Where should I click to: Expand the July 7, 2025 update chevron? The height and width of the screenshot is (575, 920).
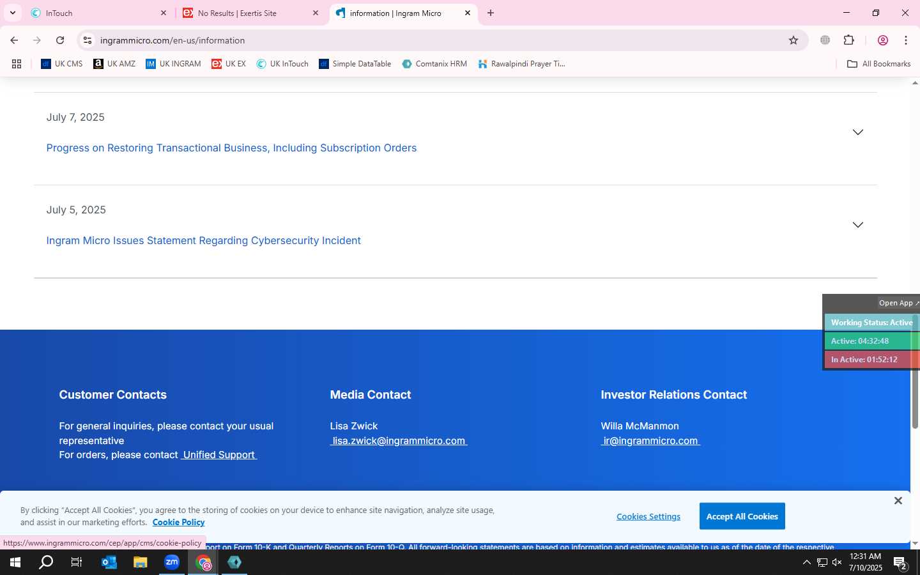[x=858, y=132]
